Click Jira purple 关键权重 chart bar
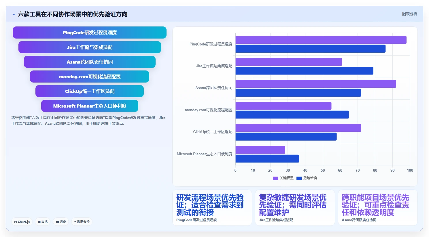Screen dimensions: 429x237 [x=289, y=62]
